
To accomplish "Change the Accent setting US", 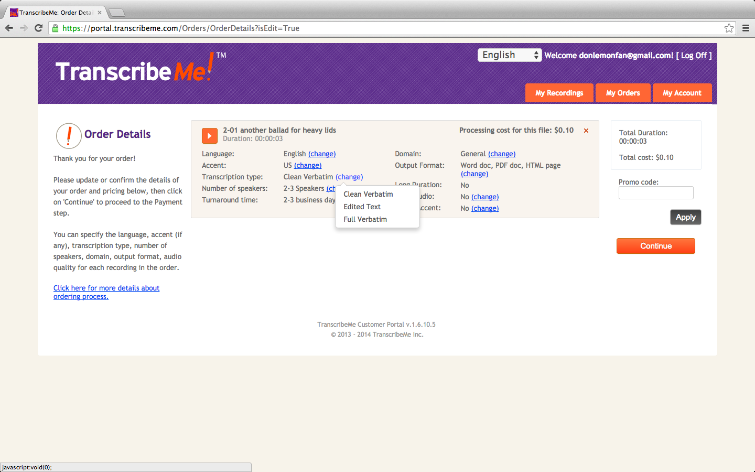I will pyautogui.click(x=308, y=165).
